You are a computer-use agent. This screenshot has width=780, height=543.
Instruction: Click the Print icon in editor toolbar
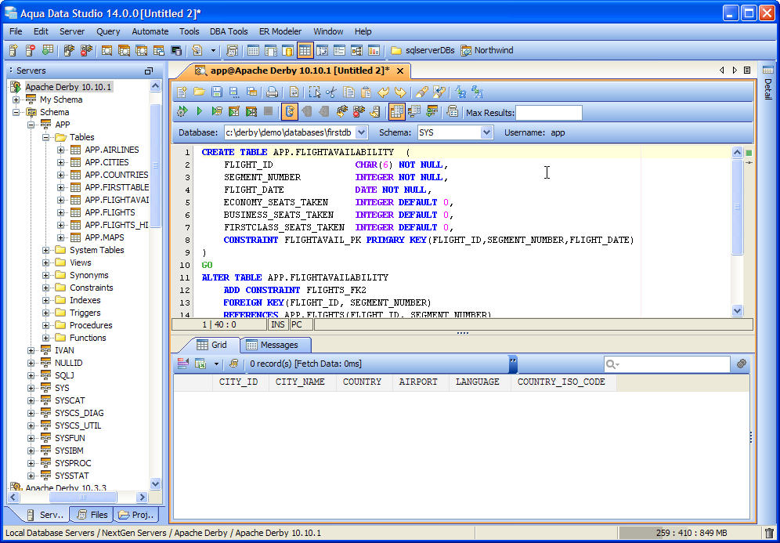coord(272,92)
